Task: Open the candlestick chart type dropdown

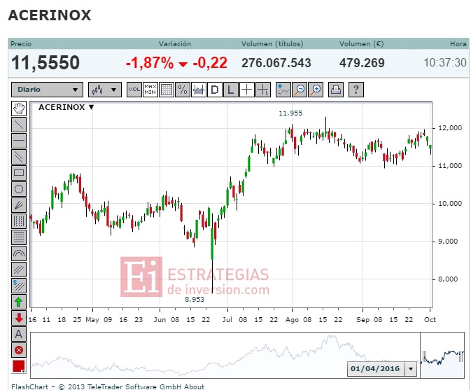Action: coord(105,90)
